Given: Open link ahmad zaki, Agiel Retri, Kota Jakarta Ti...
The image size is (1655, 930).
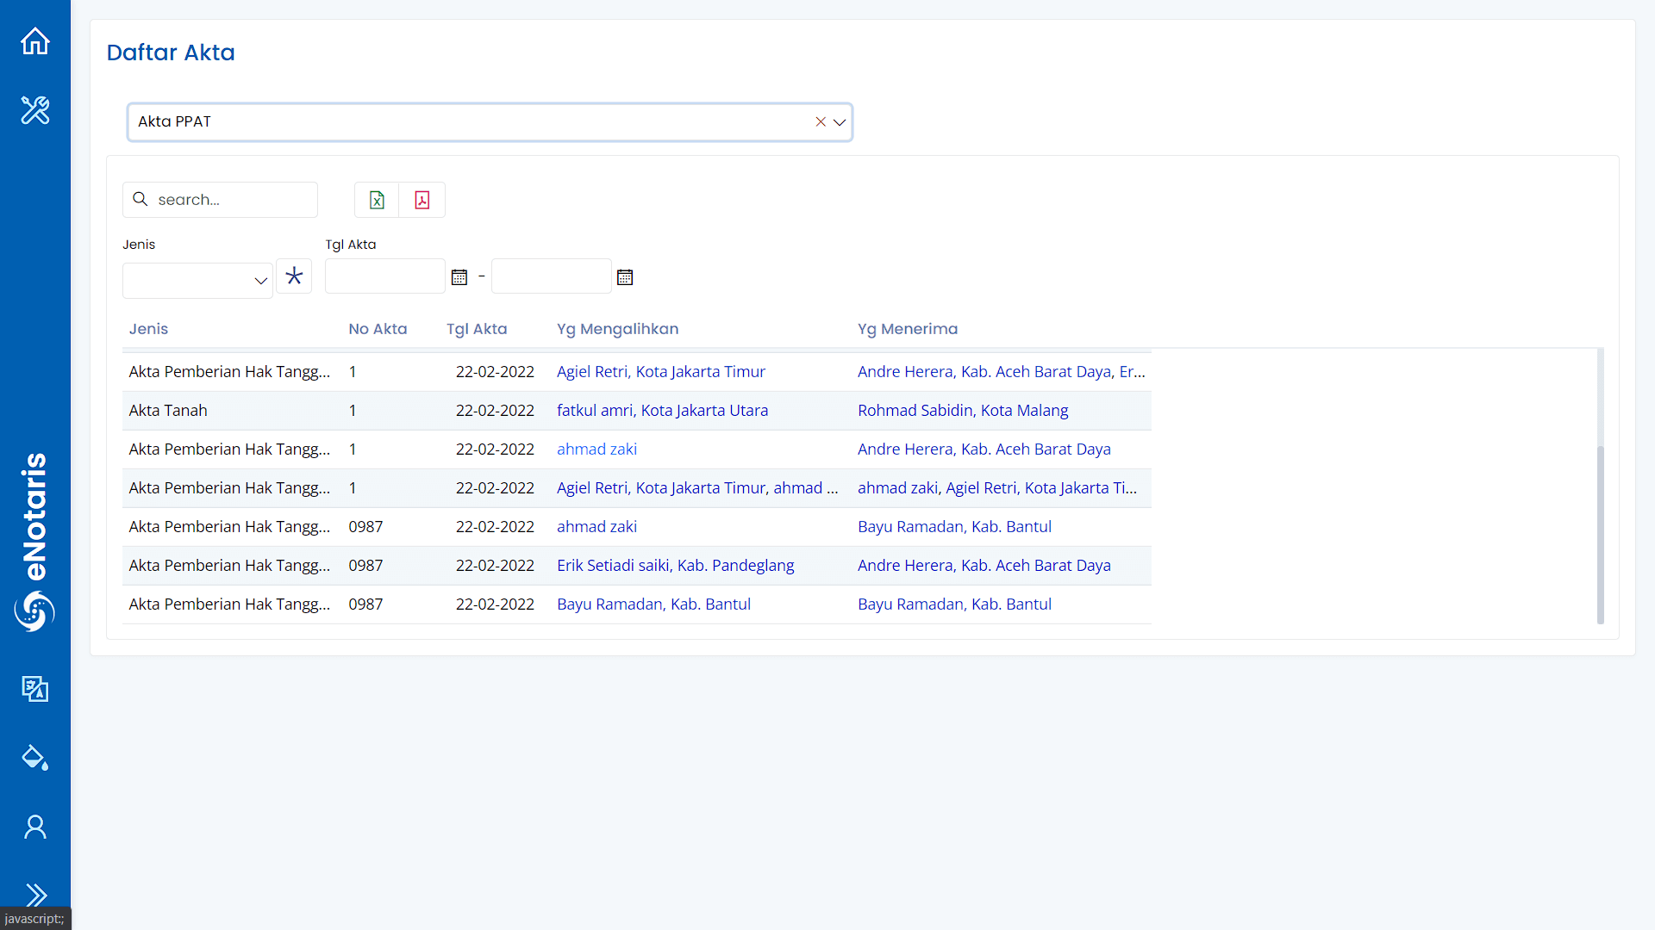Looking at the screenshot, I should coord(997,488).
